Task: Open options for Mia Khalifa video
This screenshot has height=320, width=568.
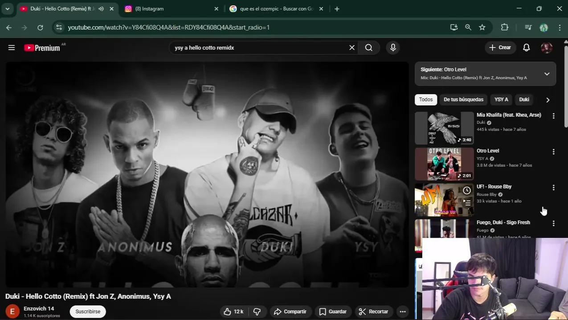Action: click(554, 116)
